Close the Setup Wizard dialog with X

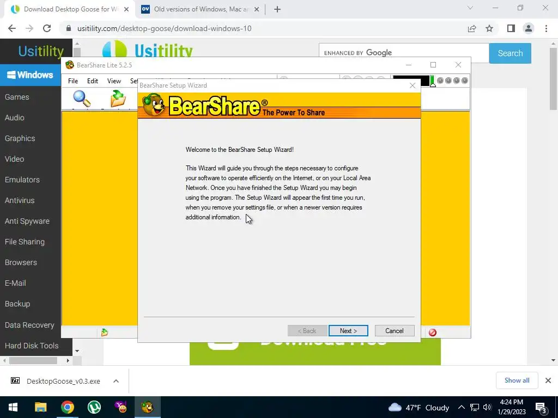pyautogui.click(x=413, y=85)
